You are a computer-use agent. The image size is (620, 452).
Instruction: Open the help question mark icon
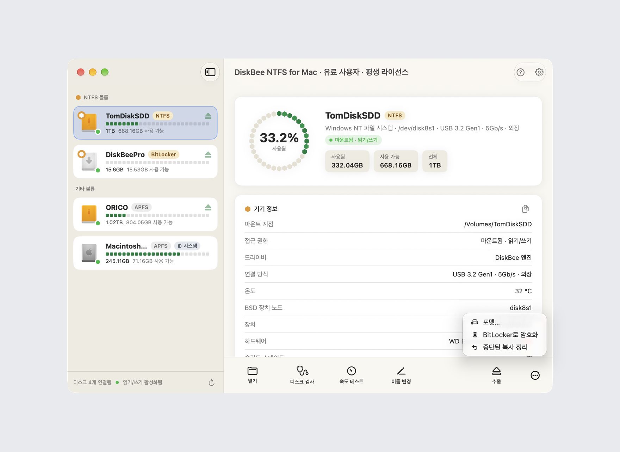[520, 72]
